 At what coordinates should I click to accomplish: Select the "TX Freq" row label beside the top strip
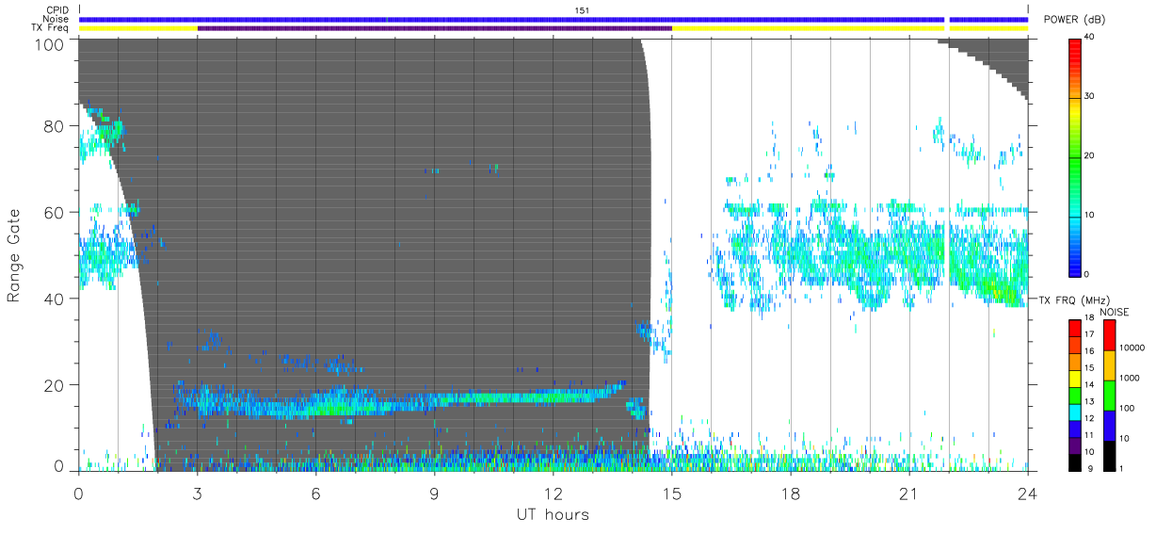(51, 28)
